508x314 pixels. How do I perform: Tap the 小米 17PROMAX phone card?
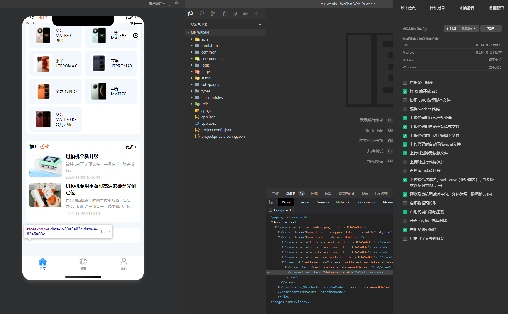pyautogui.click(x=56, y=63)
